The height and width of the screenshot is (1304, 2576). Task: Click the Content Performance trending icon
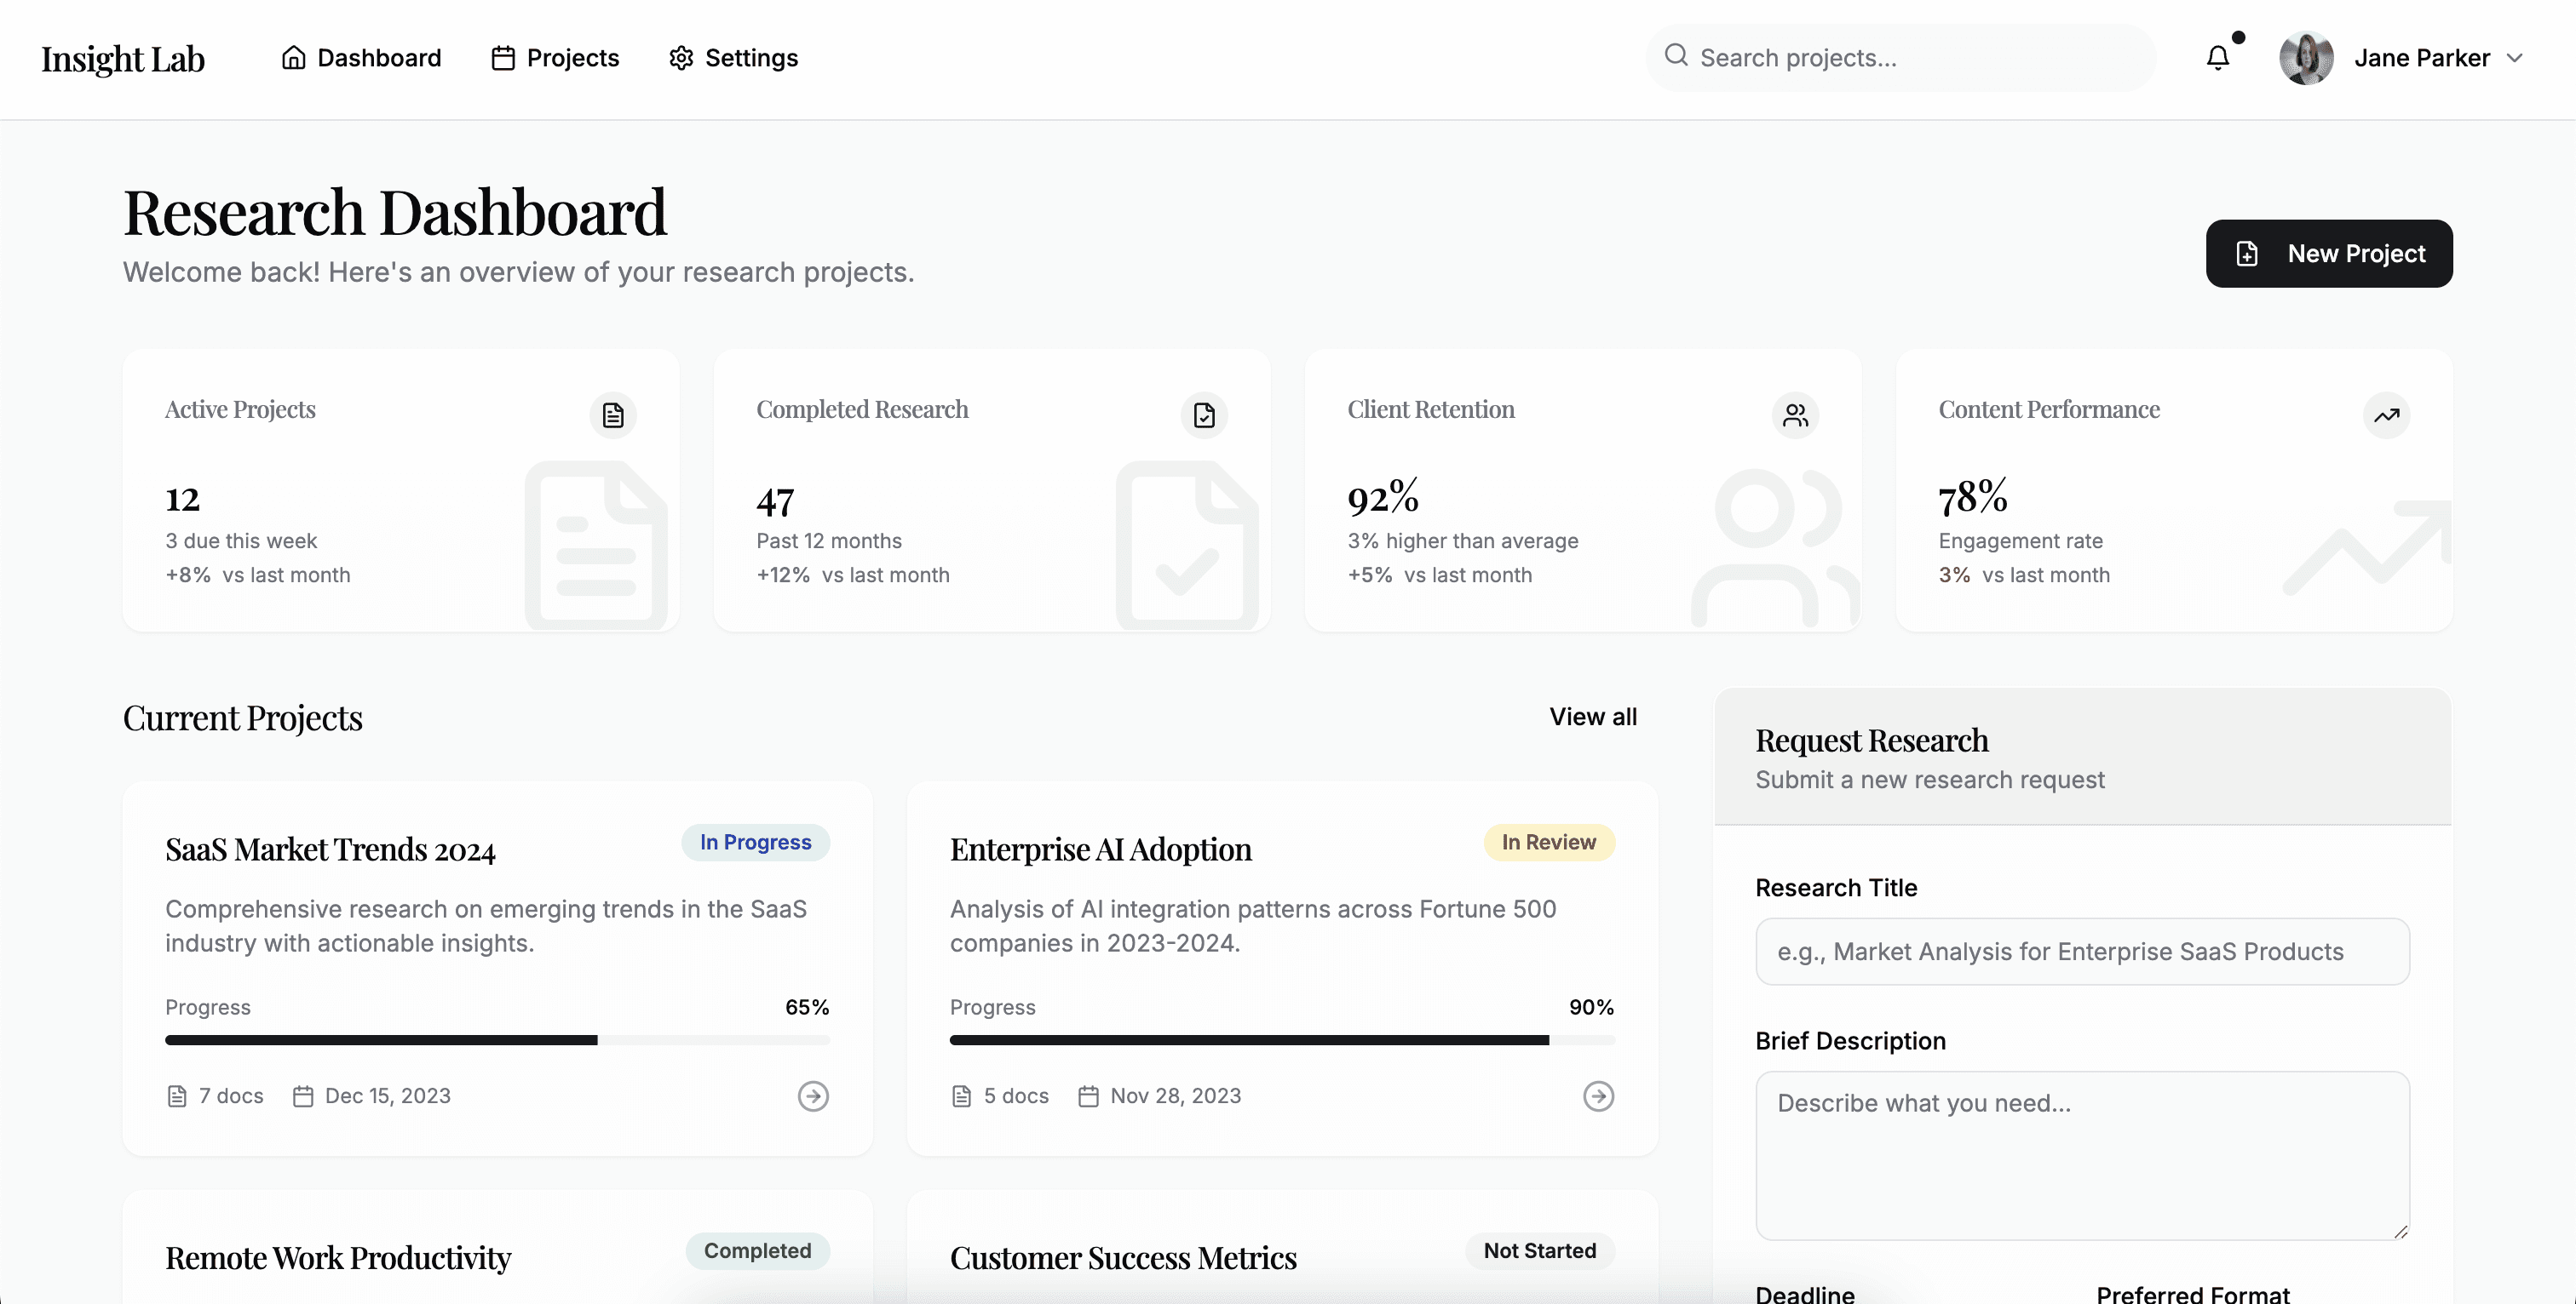click(2386, 415)
